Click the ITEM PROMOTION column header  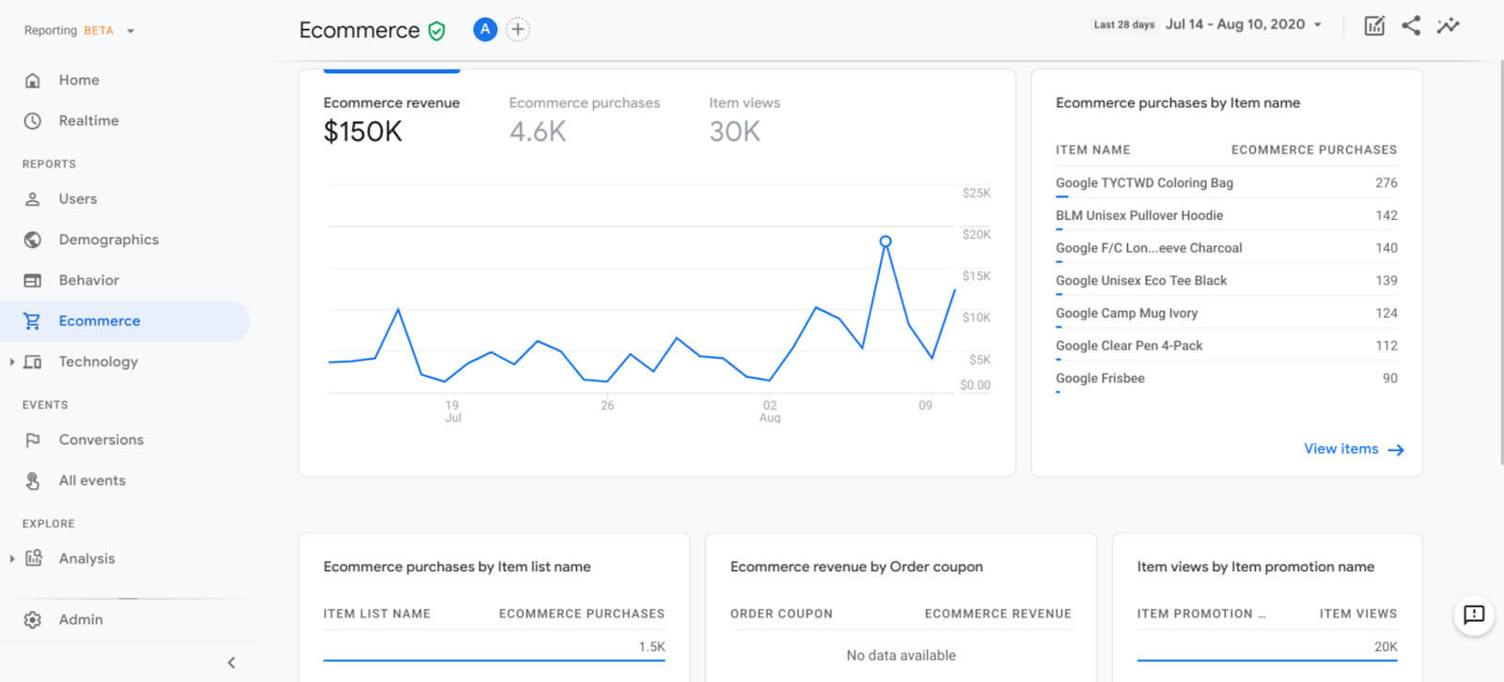pyautogui.click(x=1200, y=613)
